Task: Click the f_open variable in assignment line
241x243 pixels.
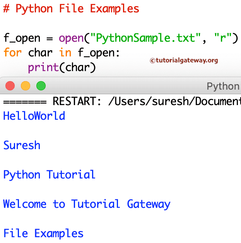Action: pos(22,38)
